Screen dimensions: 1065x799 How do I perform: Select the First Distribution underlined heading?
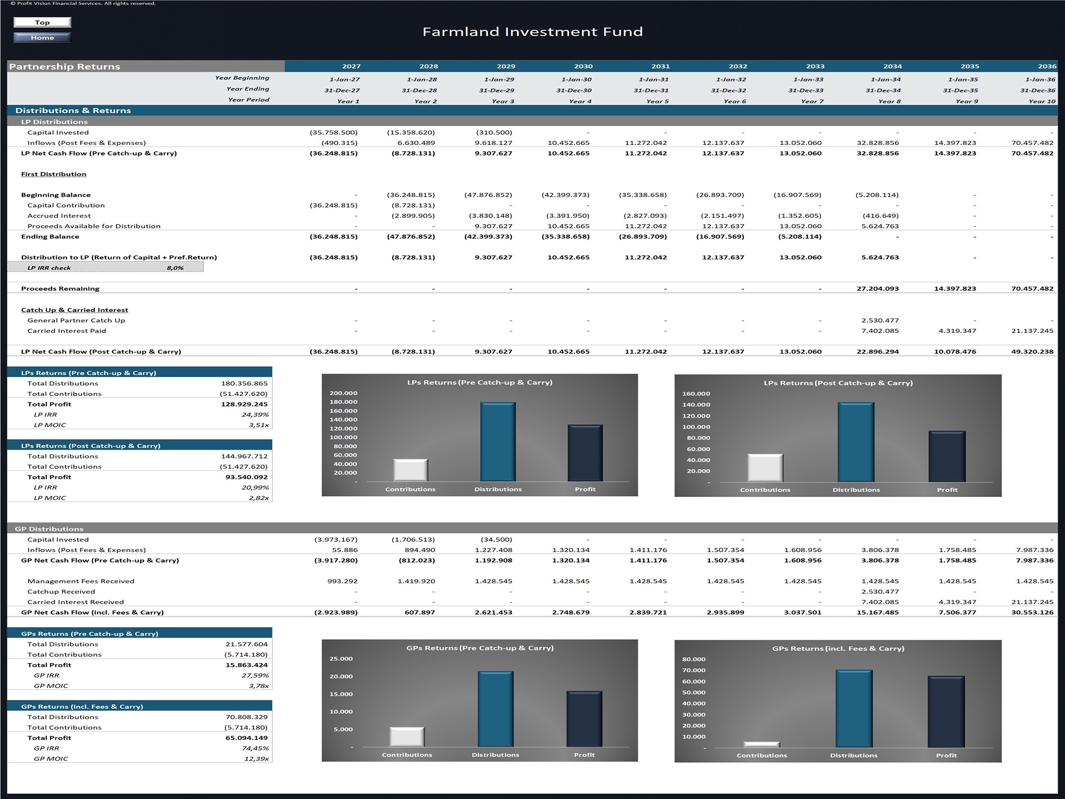tap(54, 174)
